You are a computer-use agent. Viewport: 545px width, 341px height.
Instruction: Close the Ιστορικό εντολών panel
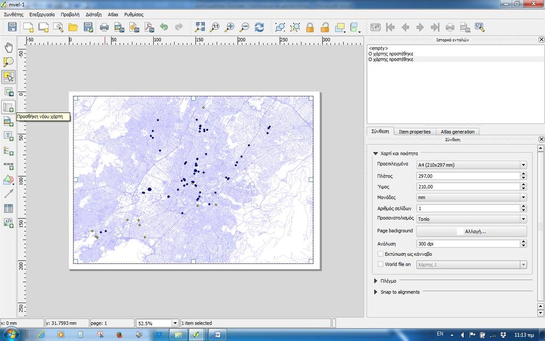(541, 39)
